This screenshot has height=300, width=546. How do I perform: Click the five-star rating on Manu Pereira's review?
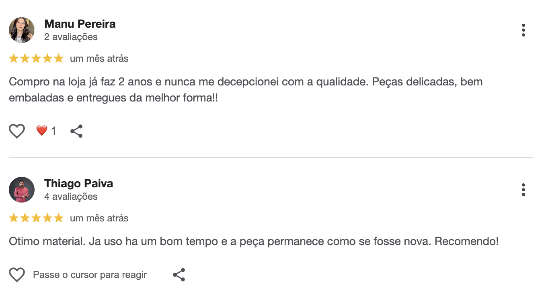[36, 59]
